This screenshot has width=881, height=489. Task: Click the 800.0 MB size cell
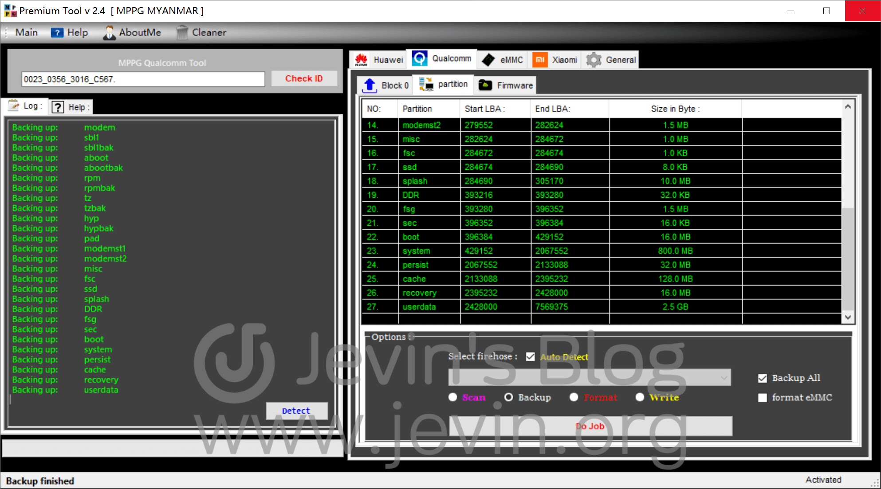[675, 251]
